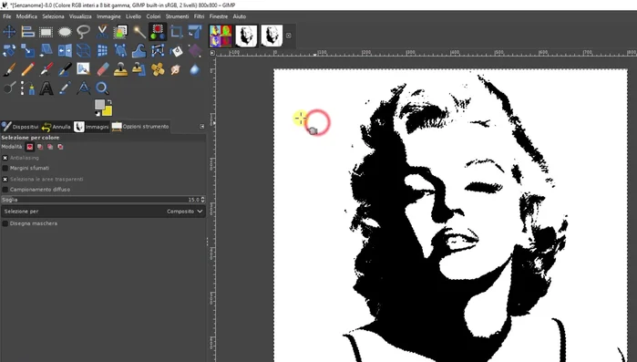Swap foreground and background colors arrow
The width and height of the screenshot is (637, 362).
109,102
